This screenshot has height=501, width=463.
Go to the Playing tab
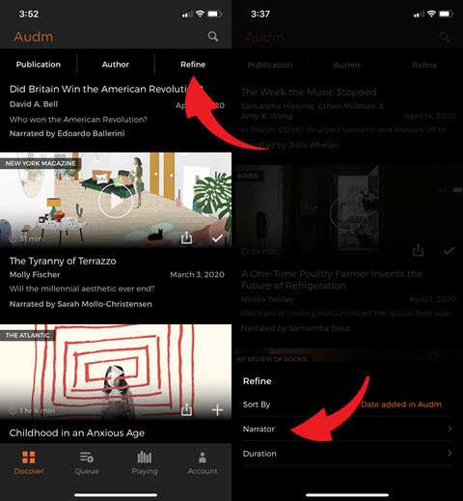coord(145,463)
